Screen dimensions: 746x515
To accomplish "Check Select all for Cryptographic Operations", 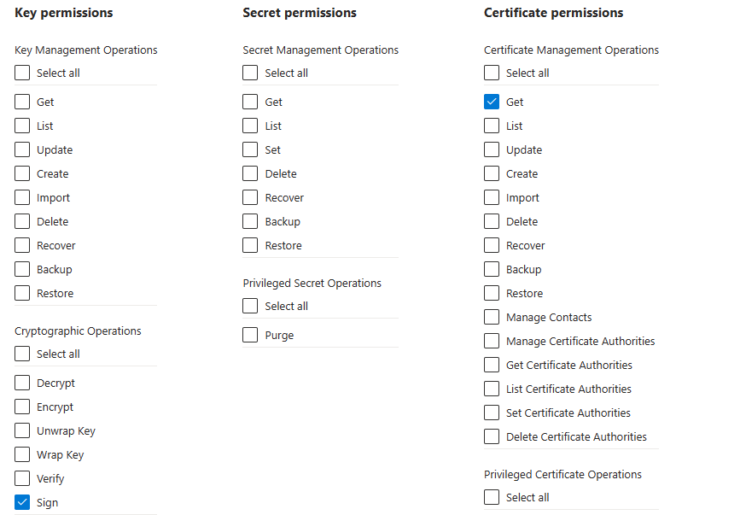I will pyautogui.click(x=22, y=354).
